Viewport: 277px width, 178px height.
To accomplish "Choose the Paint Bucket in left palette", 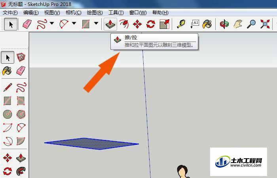I will pyautogui.click(x=7, y=71).
